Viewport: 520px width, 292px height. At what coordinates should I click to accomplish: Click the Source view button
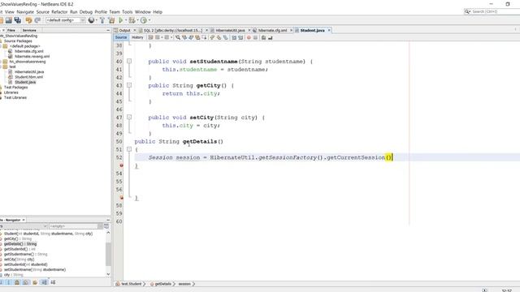click(x=121, y=37)
